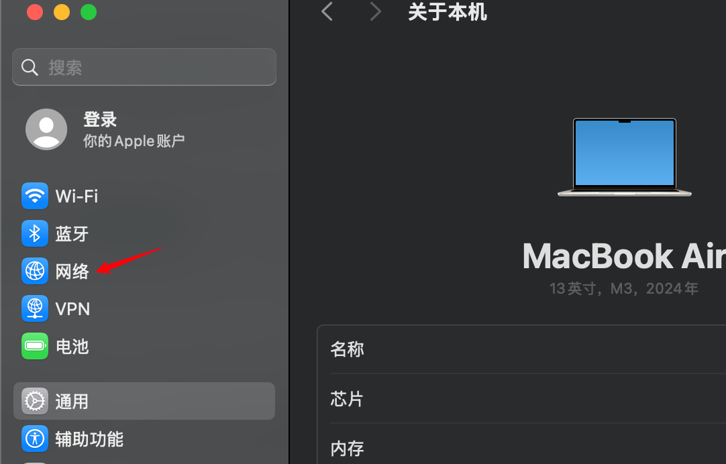Screen dimensions: 726x464
Task: Click the Apple account avatar icon
Action: pos(46,129)
